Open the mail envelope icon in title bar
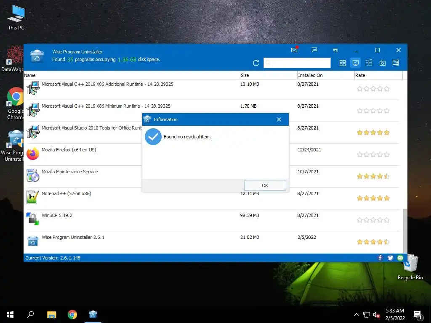 point(294,50)
